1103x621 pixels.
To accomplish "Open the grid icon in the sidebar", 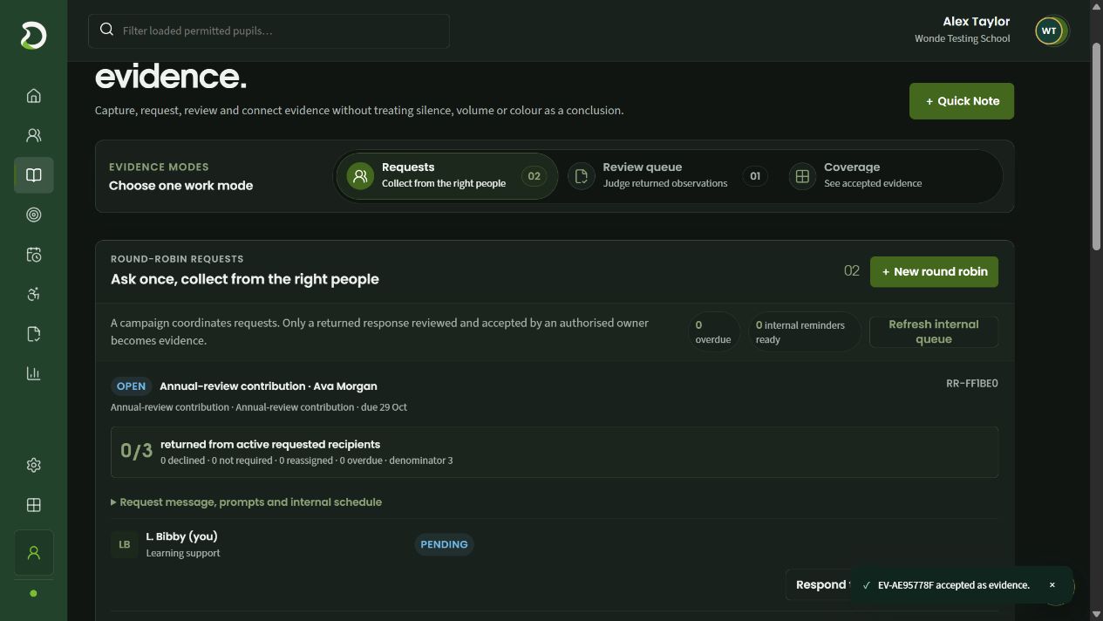I will point(34,505).
